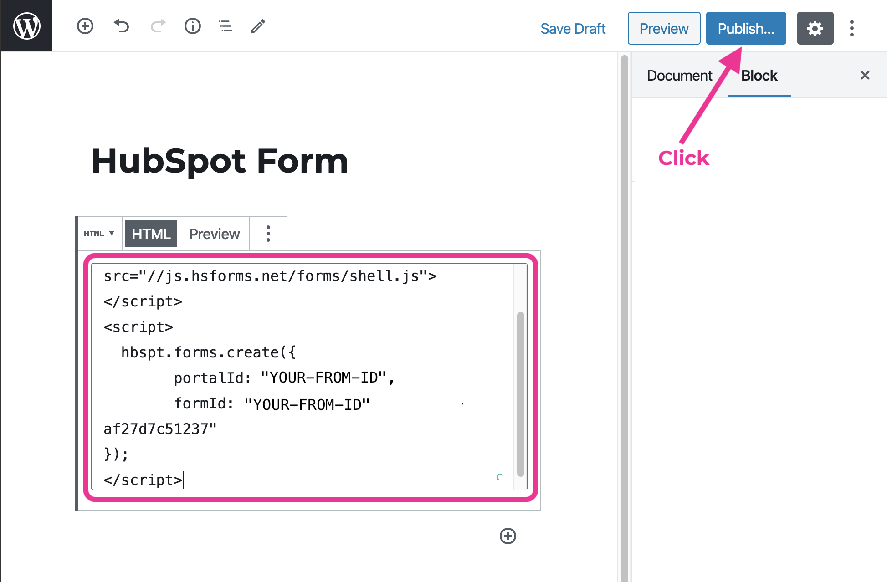Open the Document tab in sidebar
Image resolution: width=887 pixels, height=582 pixels.
(679, 76)
